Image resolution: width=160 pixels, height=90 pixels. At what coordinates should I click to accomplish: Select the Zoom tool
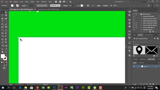pos(6,52)
